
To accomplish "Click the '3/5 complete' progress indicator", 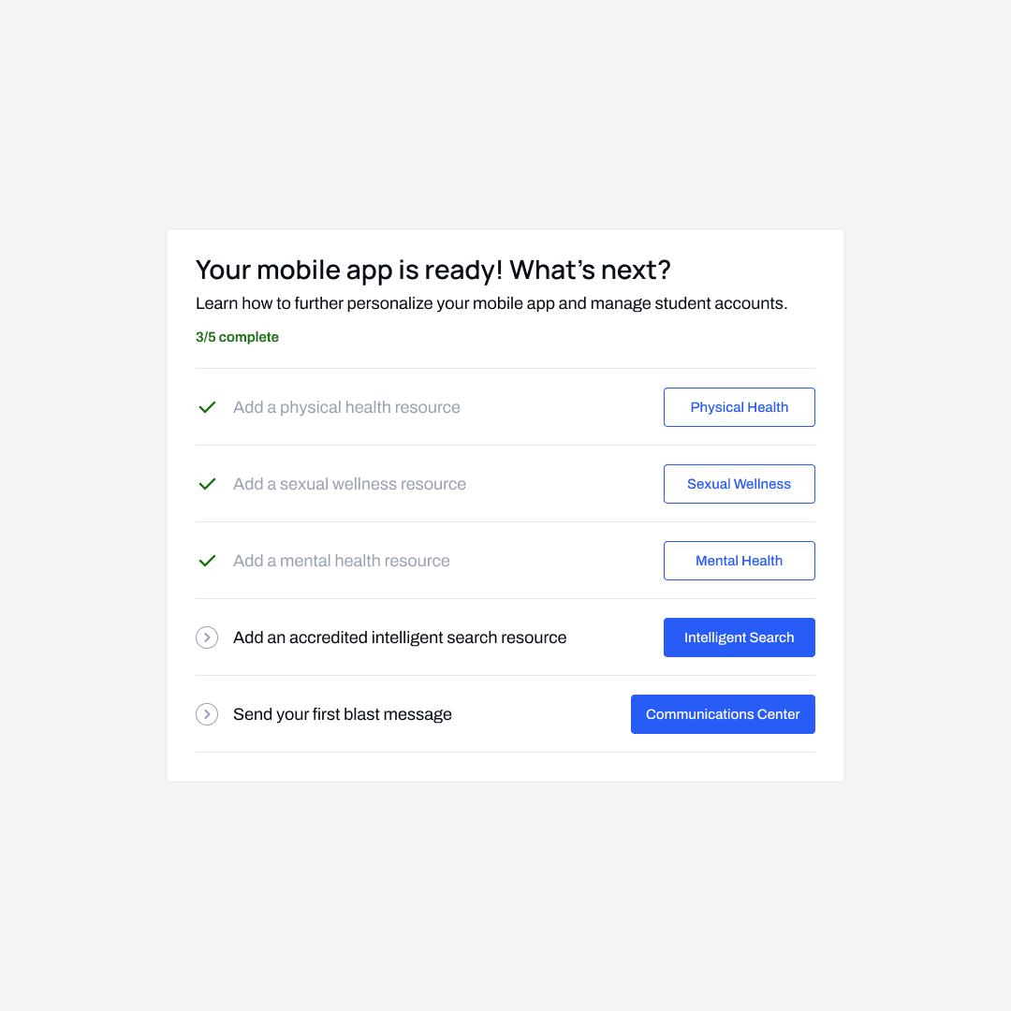I will click(237, 337).
